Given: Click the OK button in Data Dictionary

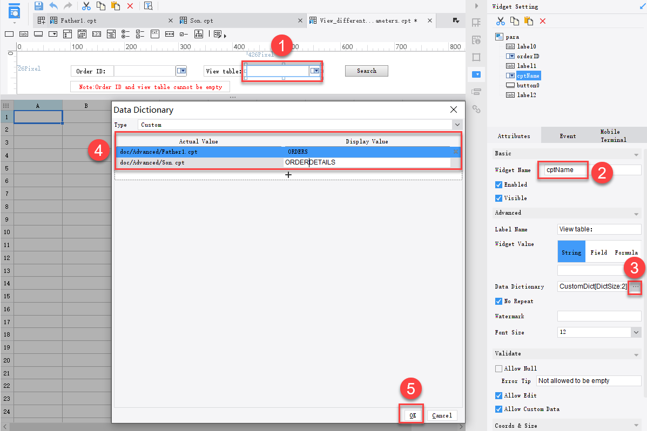Looking at the screenshot, I should [412, 415].
